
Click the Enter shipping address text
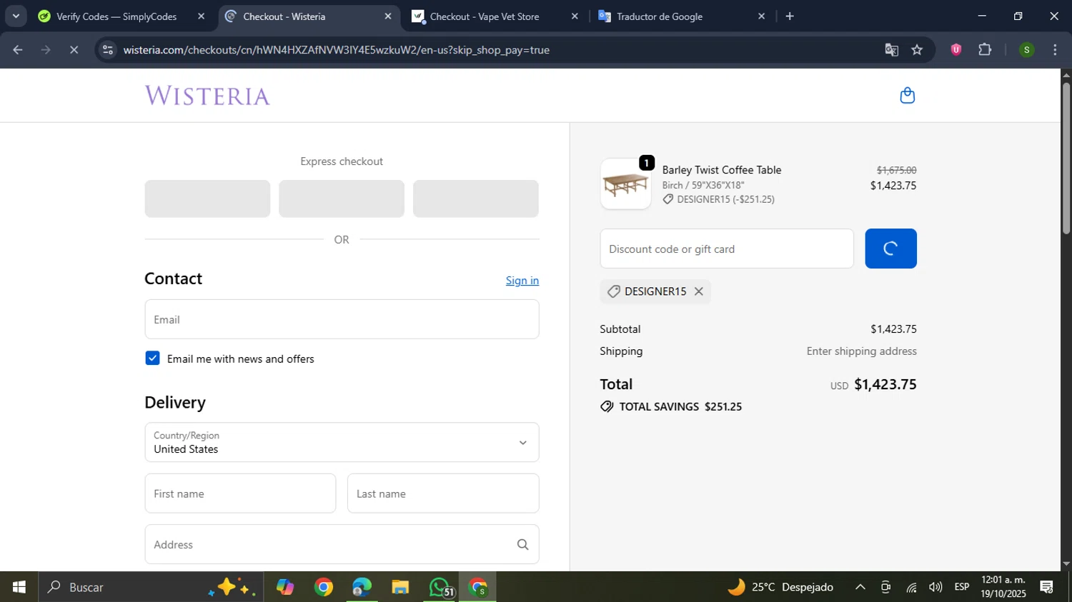pos(862,351)
